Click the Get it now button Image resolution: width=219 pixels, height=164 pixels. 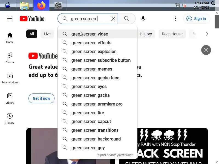tap(41, 98)
